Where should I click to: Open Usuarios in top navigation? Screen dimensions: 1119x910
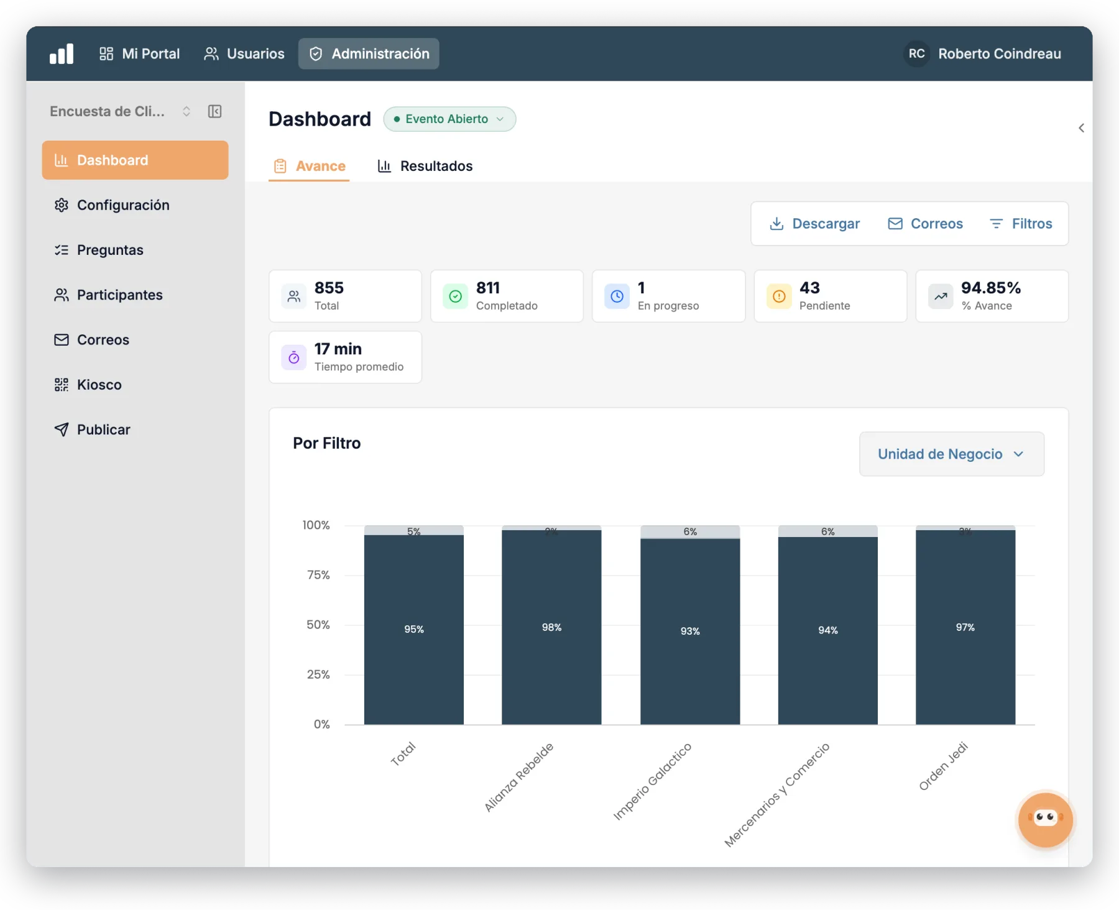coord(244,54)
